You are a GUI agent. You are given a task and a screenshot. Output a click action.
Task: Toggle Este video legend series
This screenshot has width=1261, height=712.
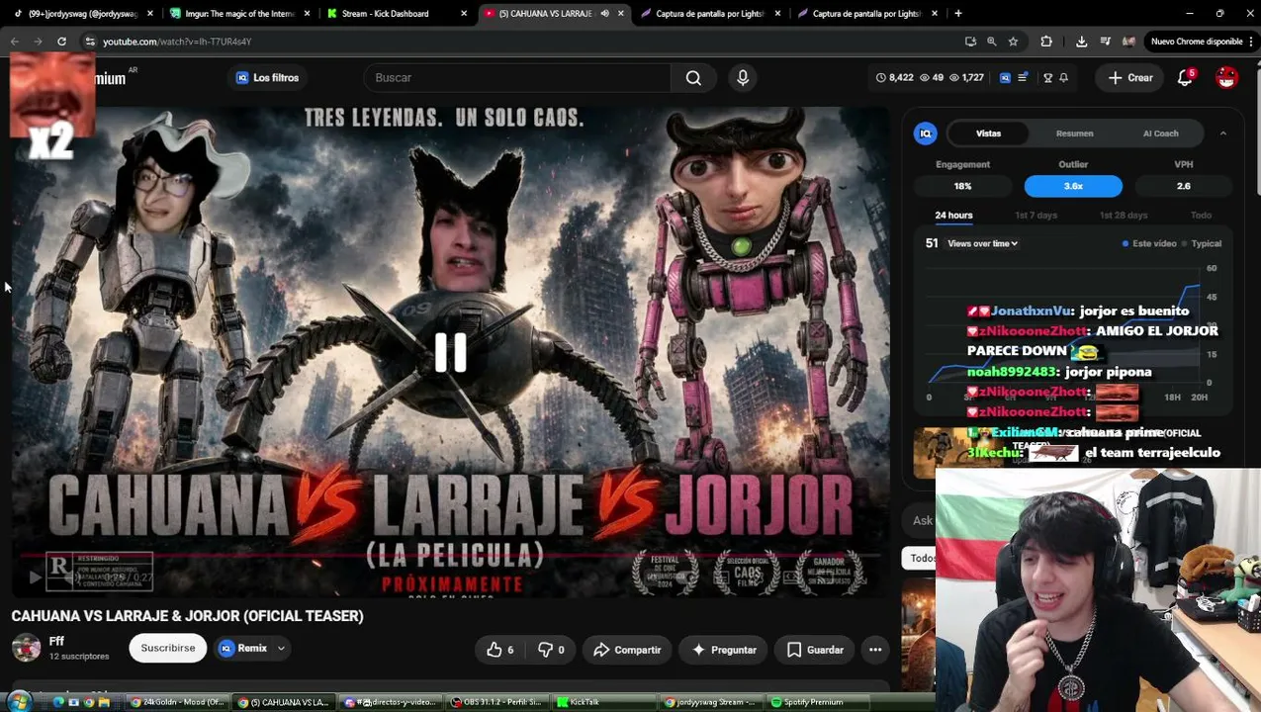[1149, 243]
